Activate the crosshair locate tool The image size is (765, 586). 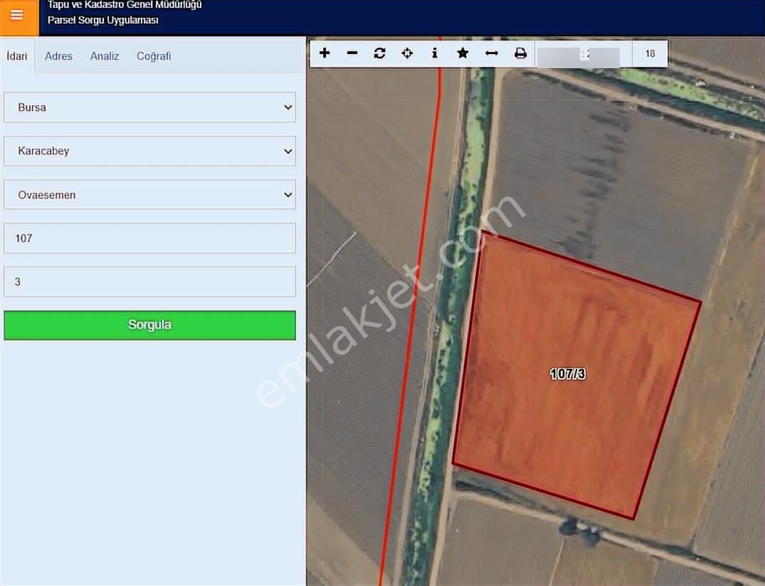point(407,53)
